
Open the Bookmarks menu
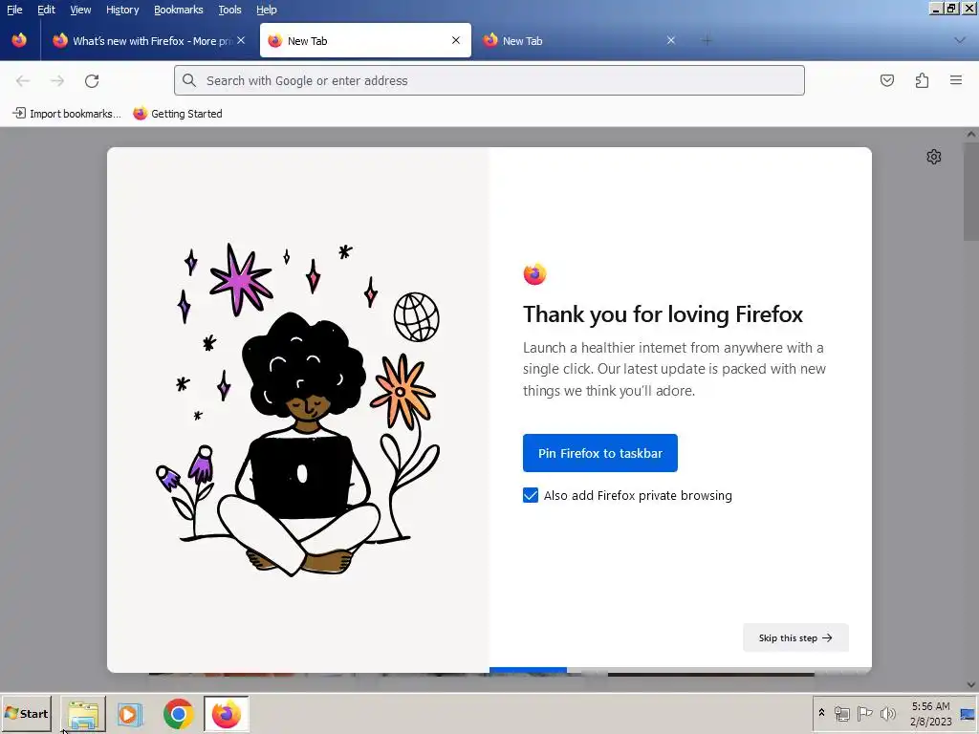(x=179, y=10)
